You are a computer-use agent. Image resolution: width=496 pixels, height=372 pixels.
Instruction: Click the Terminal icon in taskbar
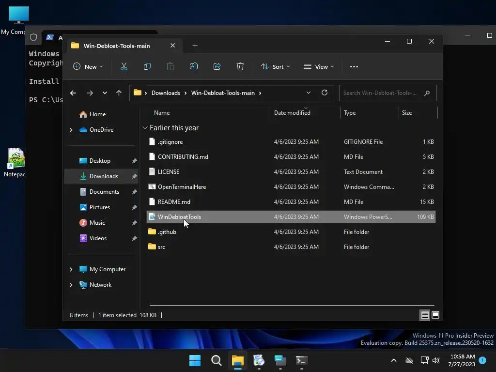coord(301,360)
